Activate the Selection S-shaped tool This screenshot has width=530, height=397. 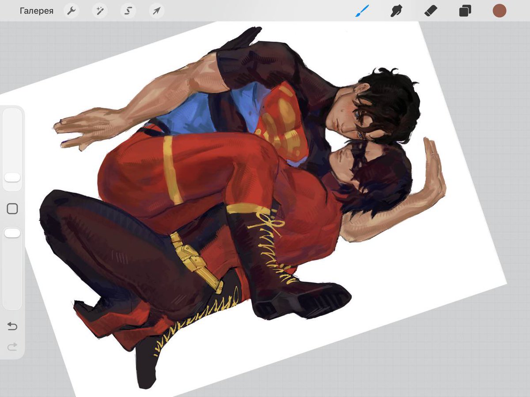128,11
